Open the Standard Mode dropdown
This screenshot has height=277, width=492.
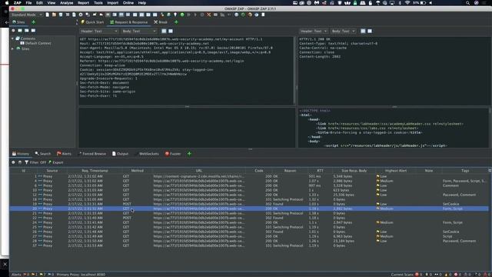click(x=26, y=15)
